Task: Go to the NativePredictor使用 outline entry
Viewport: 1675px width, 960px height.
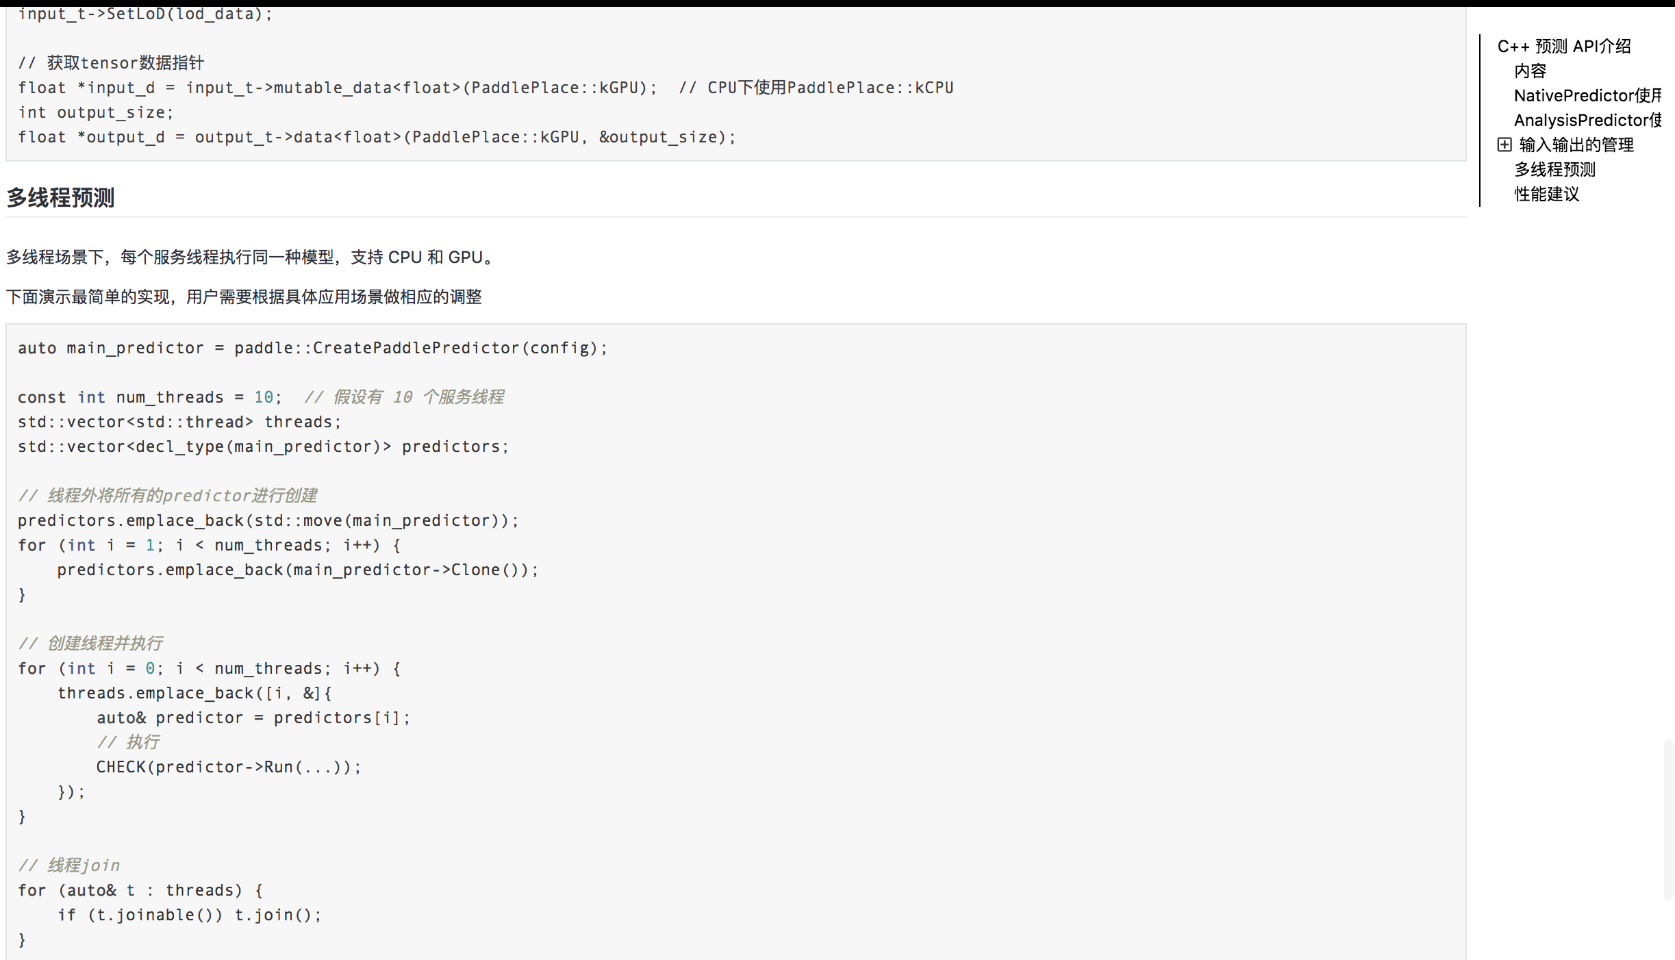Action: 1587,95
